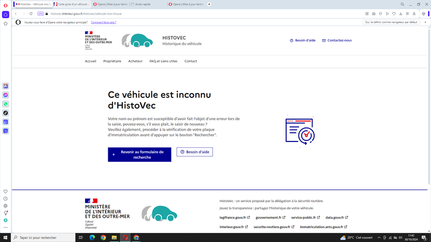
Task: Click the outlined Besoin d'aide button
Action: click(x=194, y=152)
